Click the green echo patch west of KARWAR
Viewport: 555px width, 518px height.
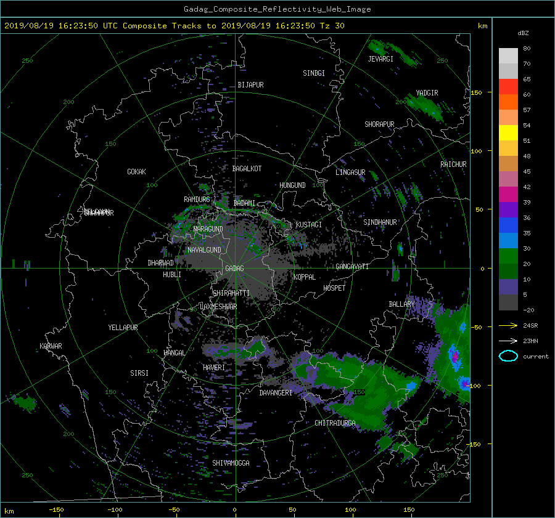(25, 402)
